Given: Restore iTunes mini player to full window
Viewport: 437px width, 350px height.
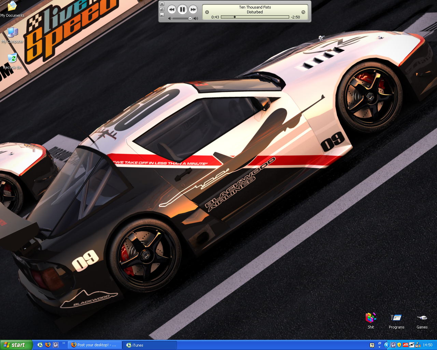Looking at the screenshot, I should 162,9.
